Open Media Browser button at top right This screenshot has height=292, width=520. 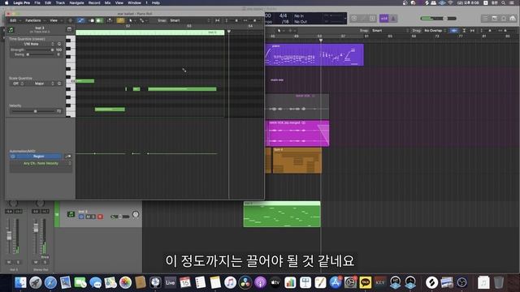point(513,19)
